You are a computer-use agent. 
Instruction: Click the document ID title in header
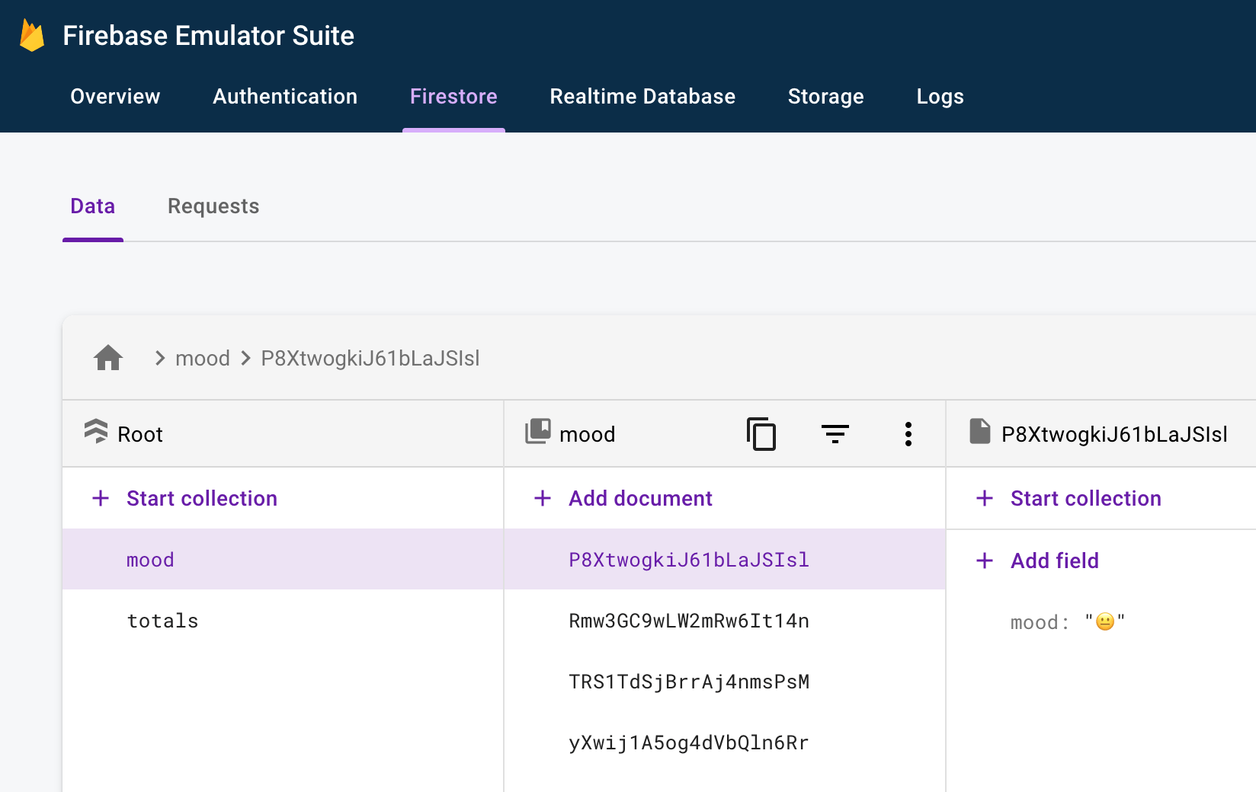1114,434
